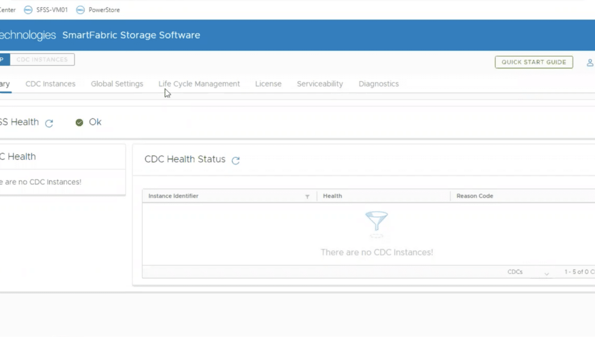
Task: Switch to the Diagnostics tab
Action: coord(379,84)
